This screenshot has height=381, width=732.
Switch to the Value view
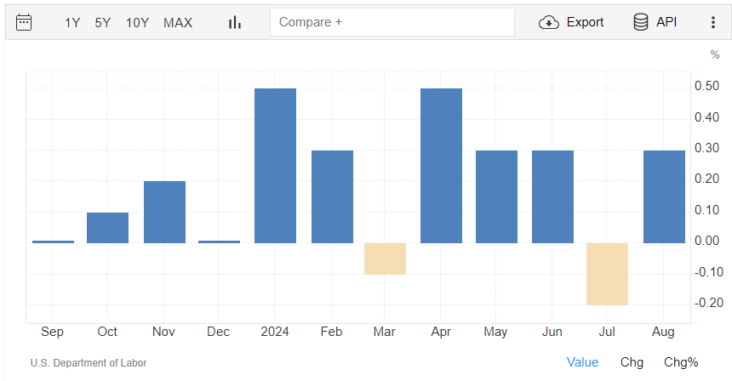click(x=582, y=362)
